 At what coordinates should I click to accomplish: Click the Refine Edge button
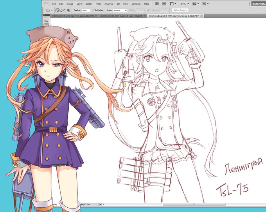(180, 10)
